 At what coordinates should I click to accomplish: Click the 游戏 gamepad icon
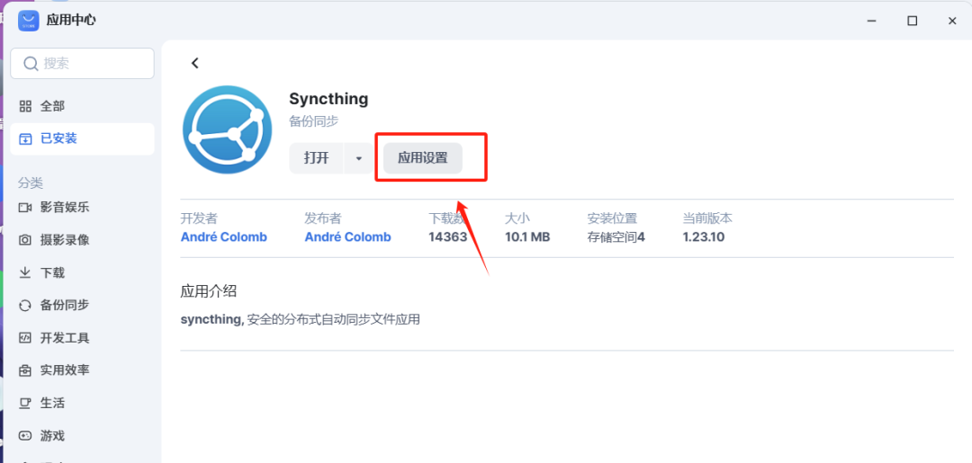(25, 436)
